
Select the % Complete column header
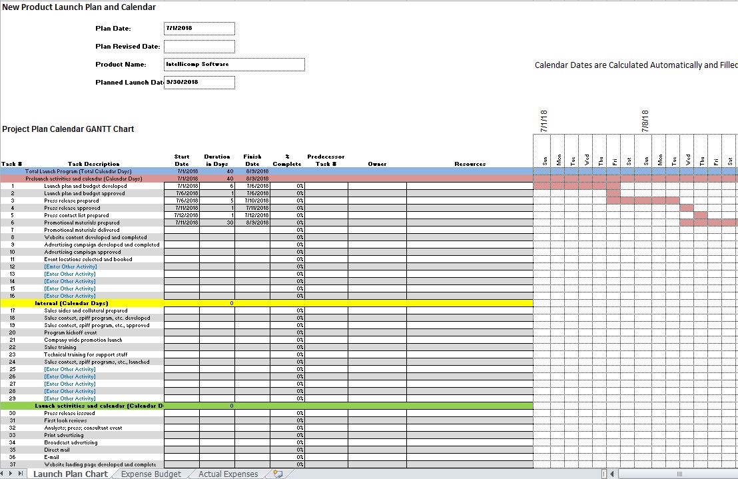[x=287, y=160]
